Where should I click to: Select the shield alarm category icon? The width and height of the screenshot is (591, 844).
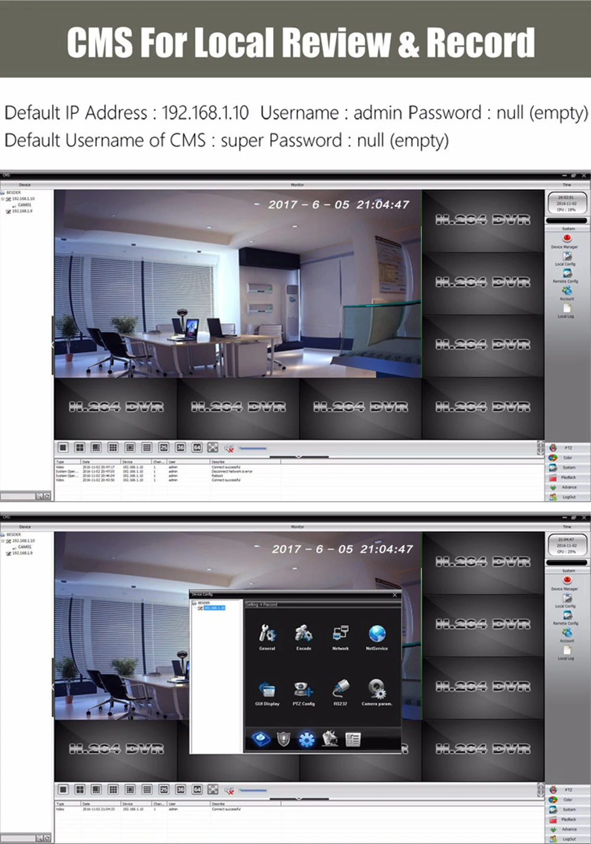[284, 739]
